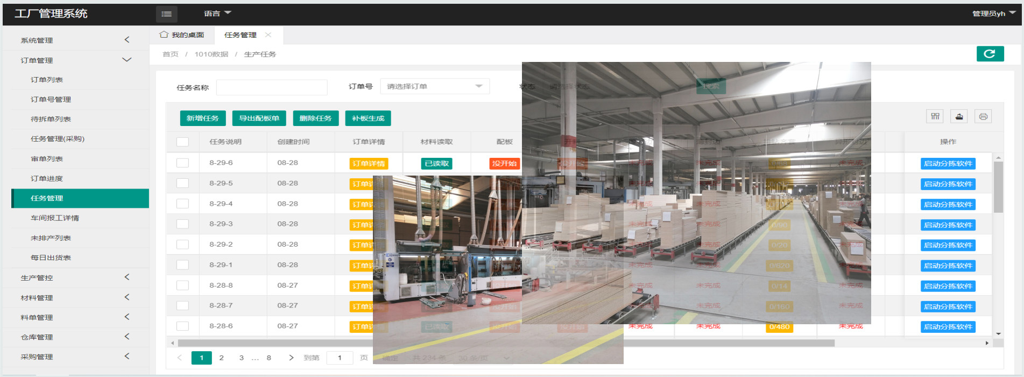This screenshot has height=377, width=1024.
Task: Open 审单列表 in the sidebar
Action: 80,159
